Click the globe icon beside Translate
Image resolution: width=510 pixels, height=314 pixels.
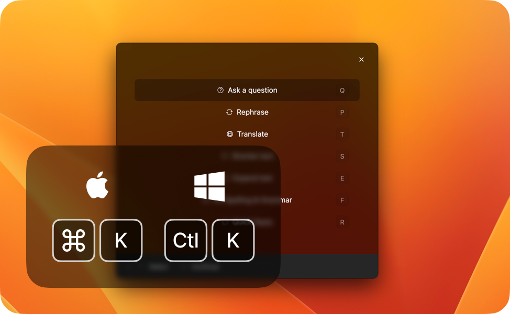click(x=230, y=134)
